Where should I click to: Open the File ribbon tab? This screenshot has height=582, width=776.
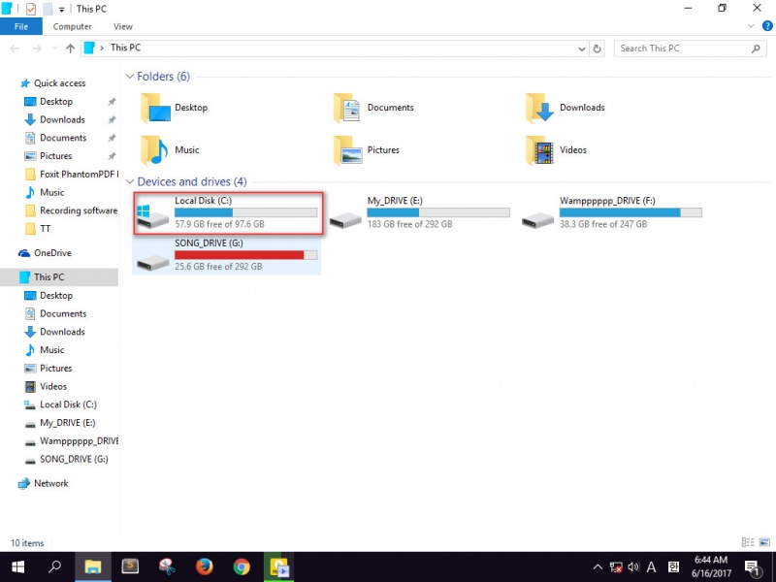tap(21, 27)
